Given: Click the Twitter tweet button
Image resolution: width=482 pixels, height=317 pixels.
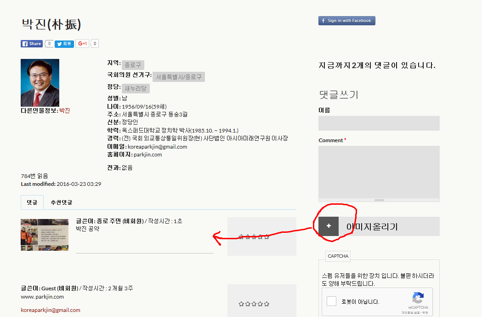Looking at the screenshot, I should 64,44.
